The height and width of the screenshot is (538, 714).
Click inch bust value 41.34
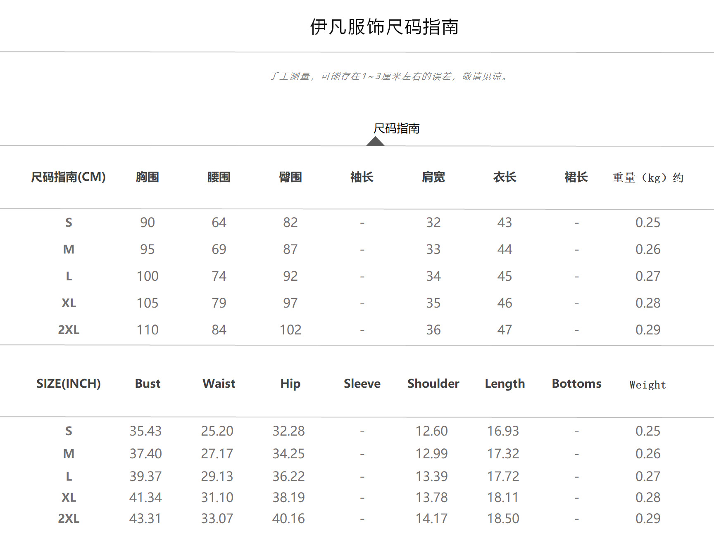tap(145, 498)
